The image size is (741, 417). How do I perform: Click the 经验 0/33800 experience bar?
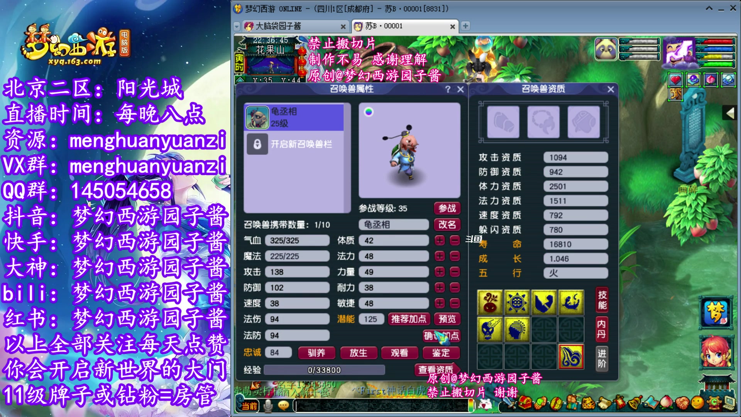click(324, 370)
